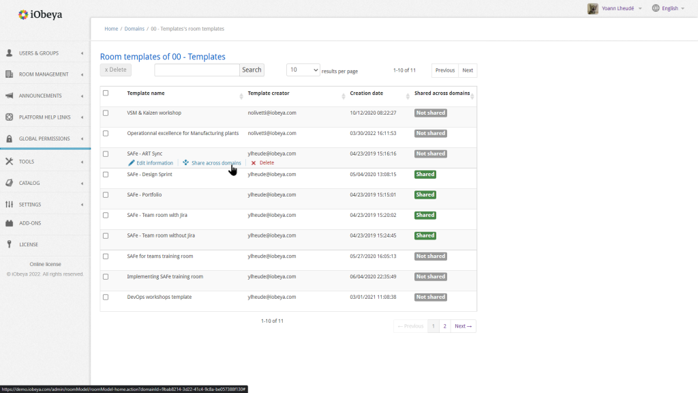Screen dimensions: 698x393
Task: Expand the Users & Groups menu arrow
Action: click(x=82, y=53)
